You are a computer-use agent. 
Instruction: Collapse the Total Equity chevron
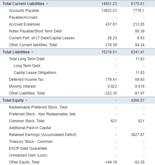coord(27,100)
